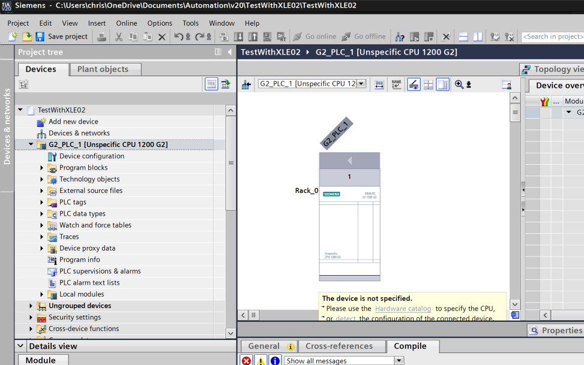584x365 pixels.
Task: Click the Open project folder icon
Action: pos(27,37)
